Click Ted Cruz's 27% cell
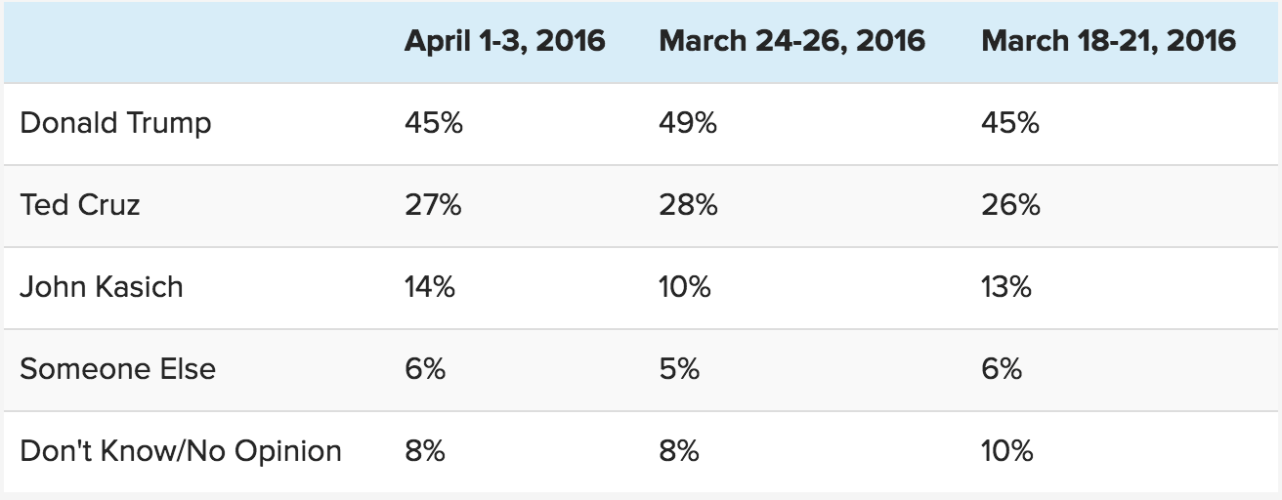This screenshot has height=500, width=1282. [433, 205]
